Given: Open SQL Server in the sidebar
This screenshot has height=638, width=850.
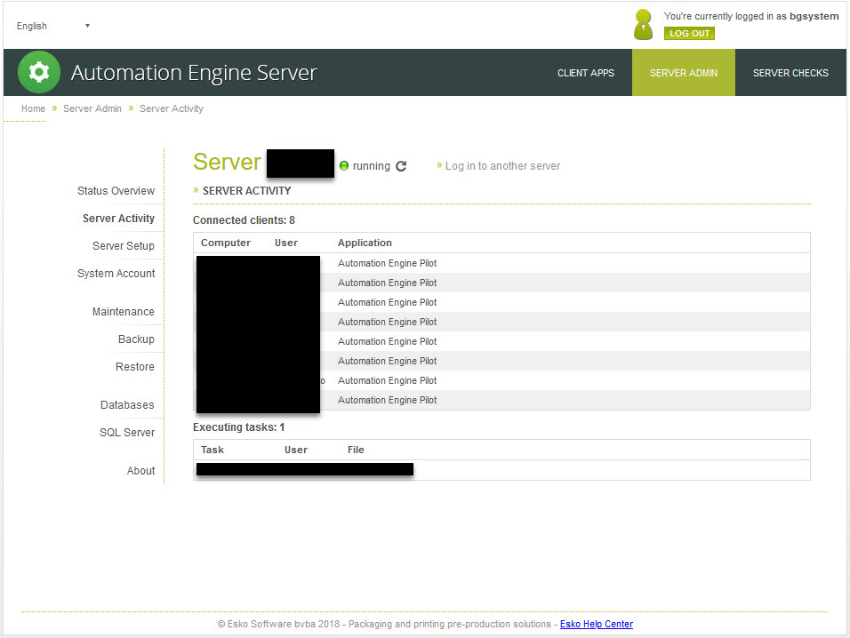Looking at the screenshot, I should [x=127, y=432].
